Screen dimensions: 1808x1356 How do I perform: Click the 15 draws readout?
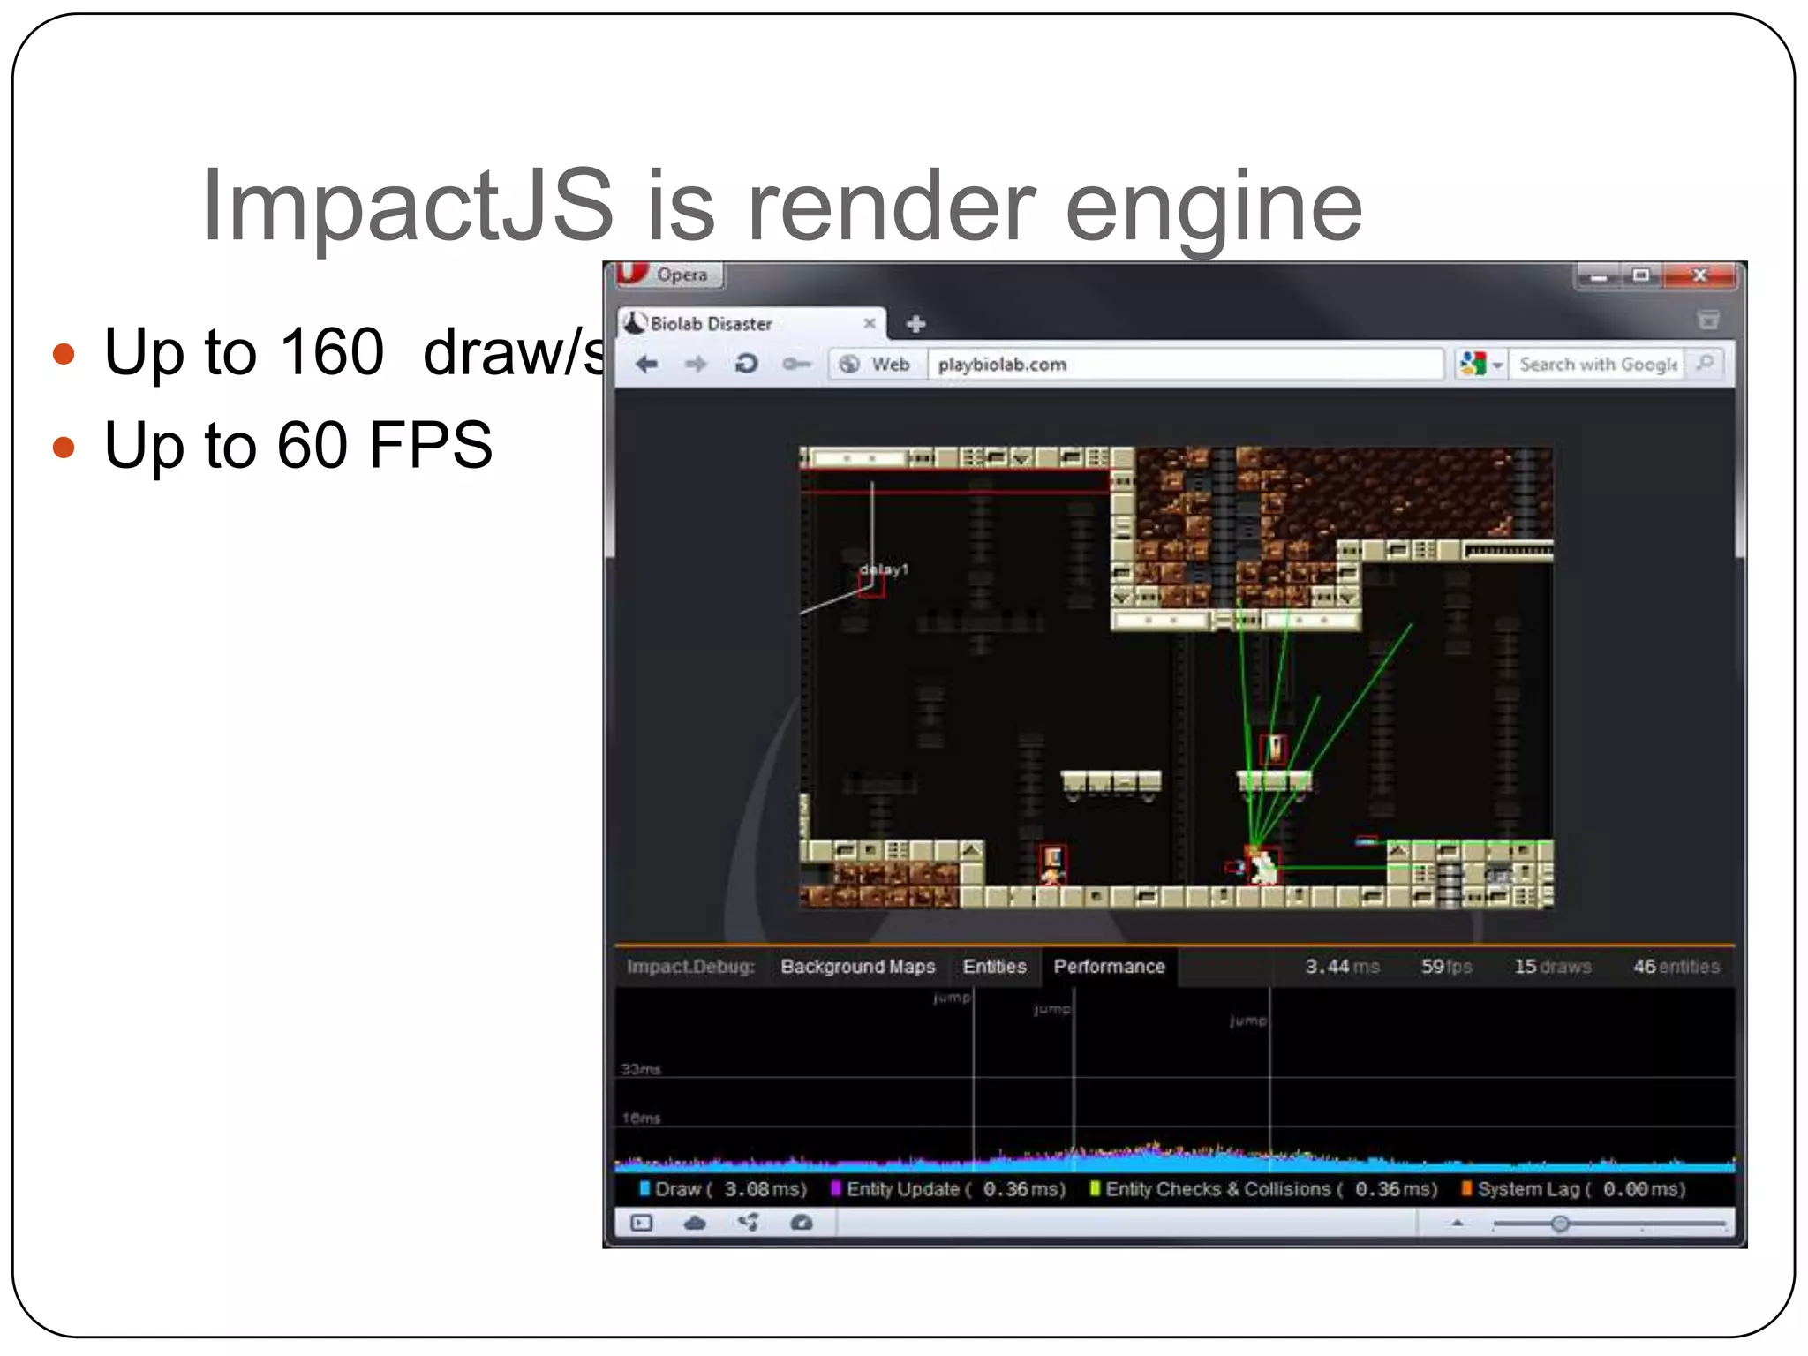click(1553, 967)
